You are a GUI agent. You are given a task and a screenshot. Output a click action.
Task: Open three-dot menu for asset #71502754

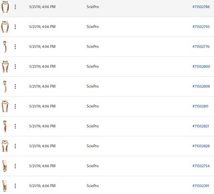pyautogui.click(x=15, y=166)
